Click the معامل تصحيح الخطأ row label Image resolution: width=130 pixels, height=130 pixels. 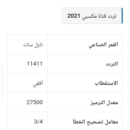coord(95,122)
